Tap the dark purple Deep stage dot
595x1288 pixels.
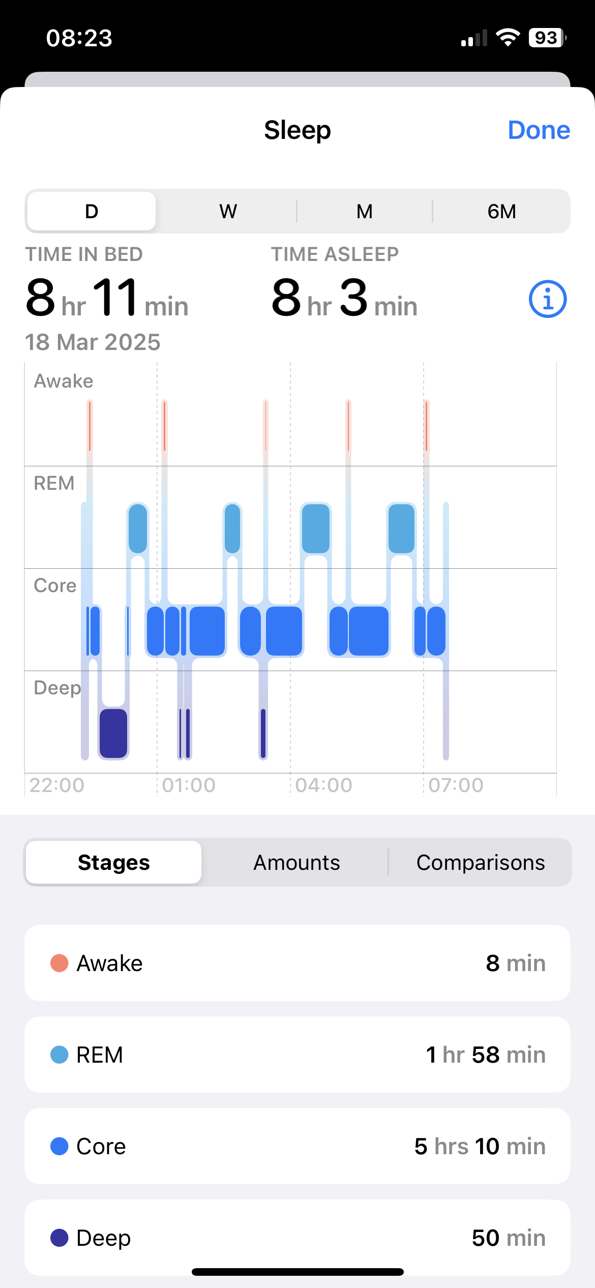59,1238
